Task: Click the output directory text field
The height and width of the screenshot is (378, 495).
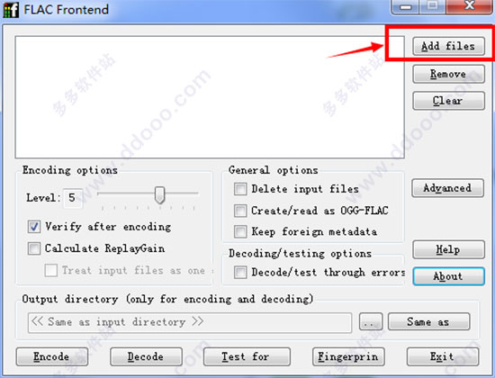Action: pyautogui.click(x=190, y=322)
